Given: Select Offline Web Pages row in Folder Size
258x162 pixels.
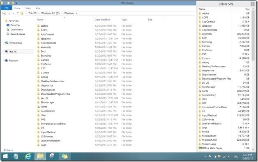Looking at the screenshot, I should pos(224,148).
